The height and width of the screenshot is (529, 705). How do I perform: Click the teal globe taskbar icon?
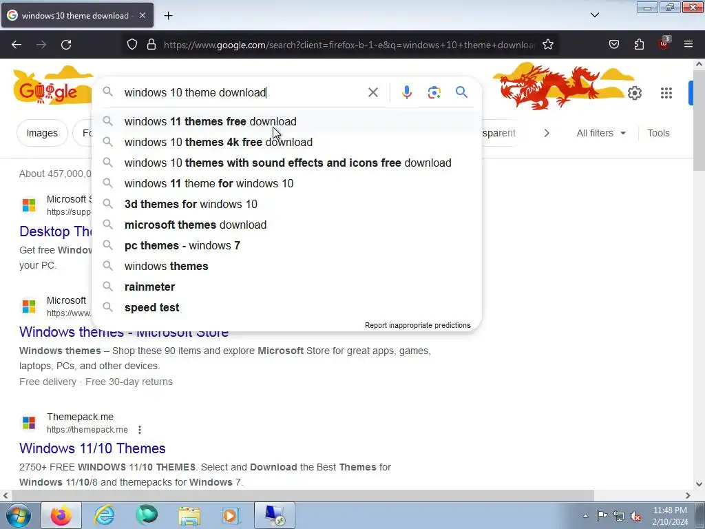coord(147,515)
